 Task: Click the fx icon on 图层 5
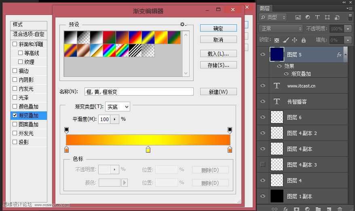[339, 54]
